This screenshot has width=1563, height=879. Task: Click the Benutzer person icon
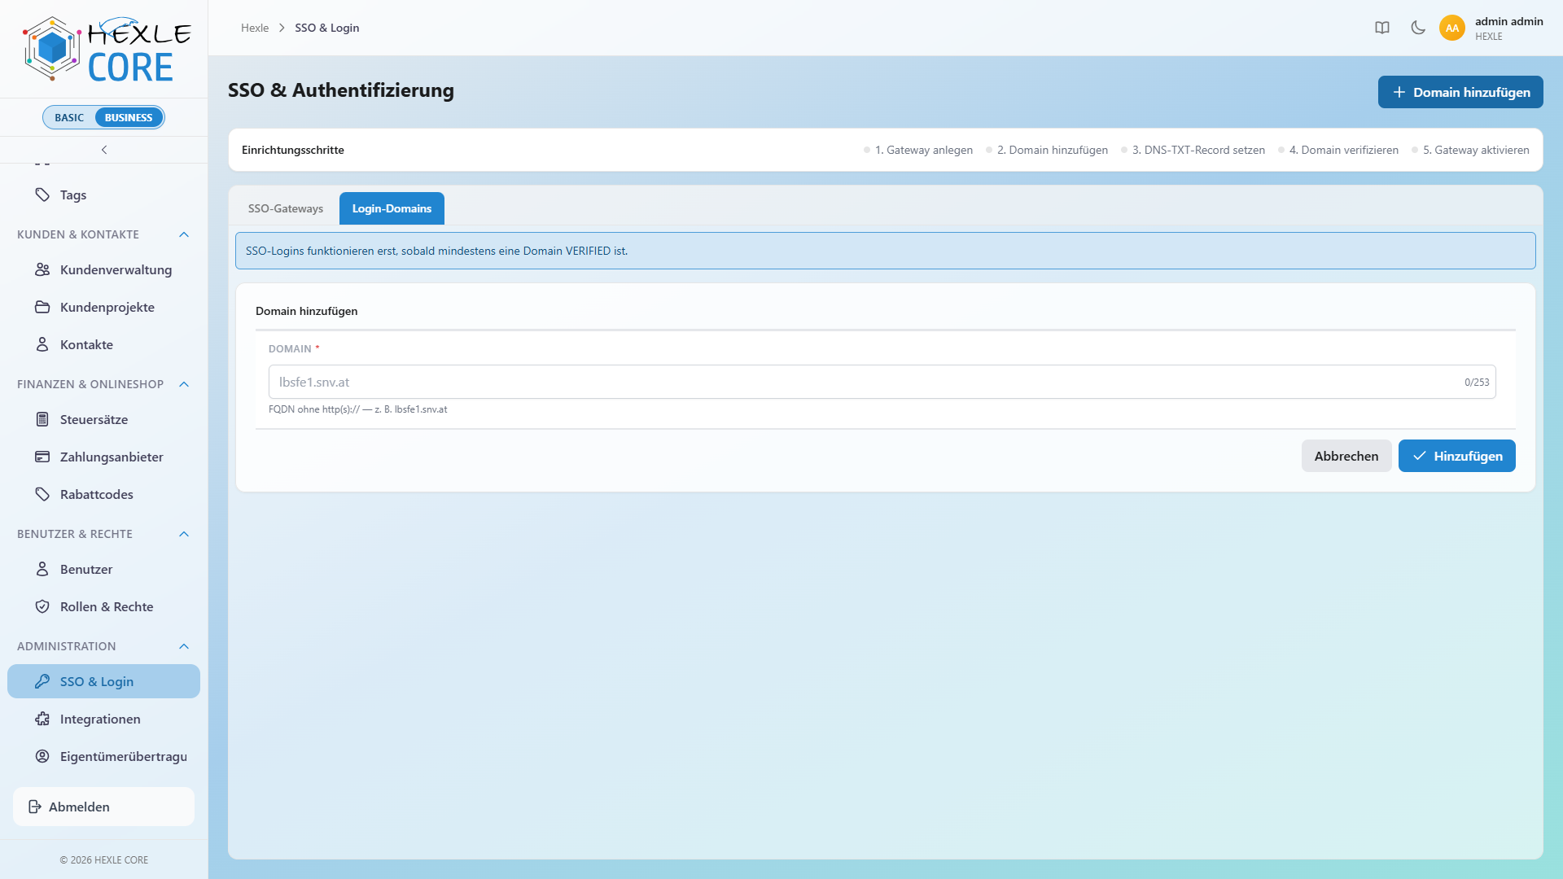[x=42, y=569]
